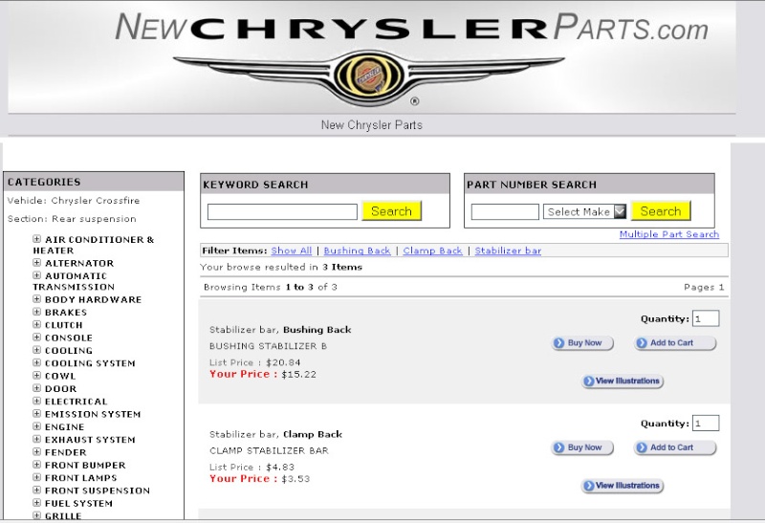Expand the Fuel System plus icon
This screenshot has height=523, width=765.
coord(36,503)
